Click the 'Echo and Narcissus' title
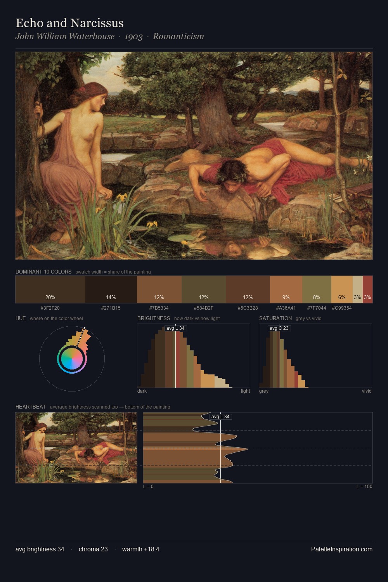Screen dimensions: 388x582 (69, 23)
